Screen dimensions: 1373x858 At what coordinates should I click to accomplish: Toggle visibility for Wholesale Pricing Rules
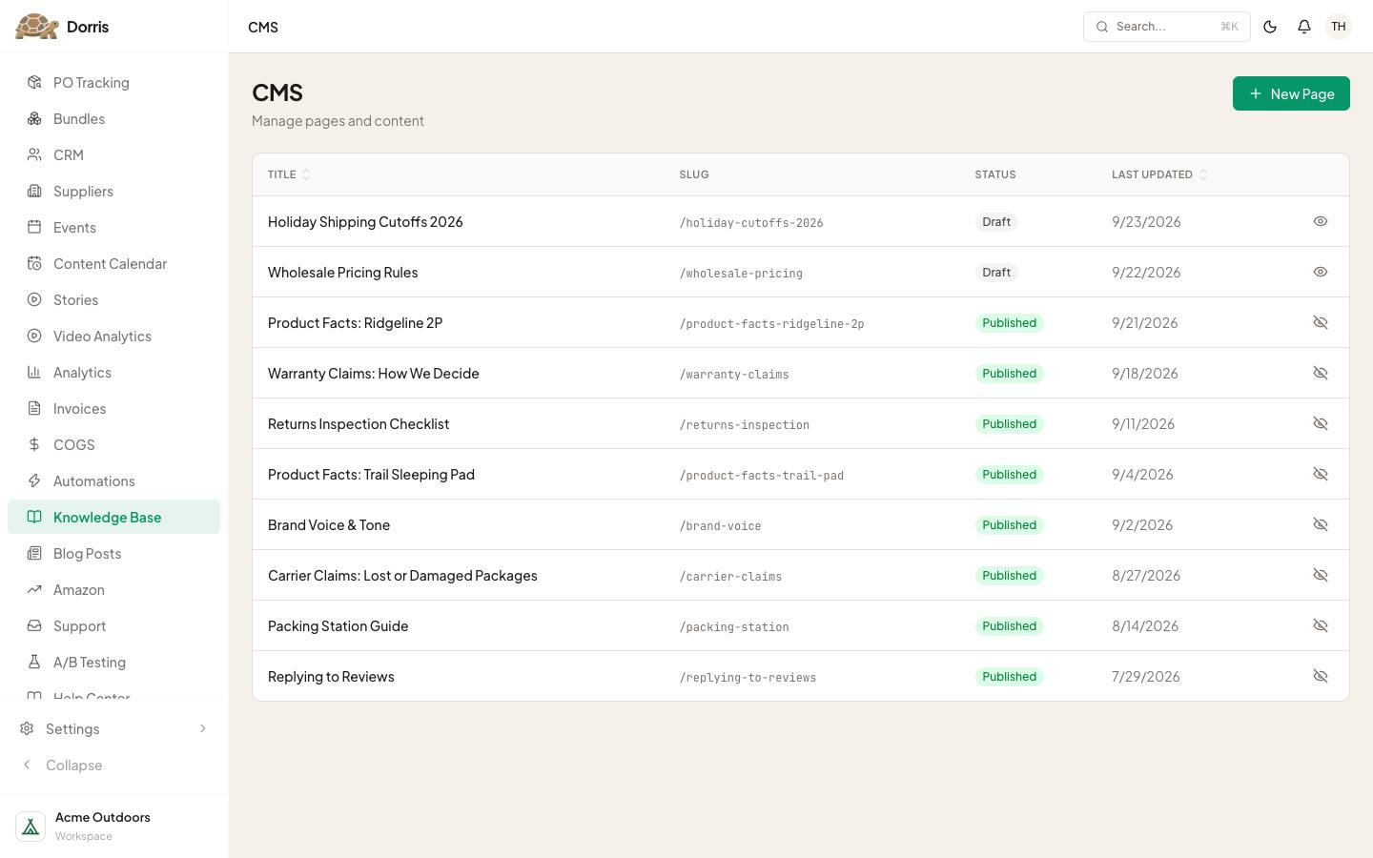click(x=1321, y=272)
